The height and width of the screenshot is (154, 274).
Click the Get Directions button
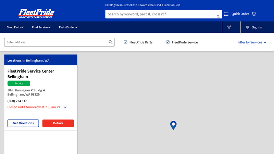[23, 123]
